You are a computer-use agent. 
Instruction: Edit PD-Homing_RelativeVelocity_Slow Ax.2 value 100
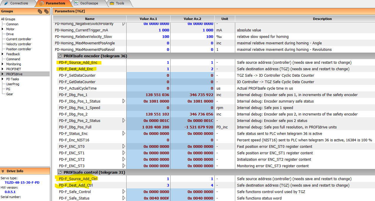click(192, 36)
